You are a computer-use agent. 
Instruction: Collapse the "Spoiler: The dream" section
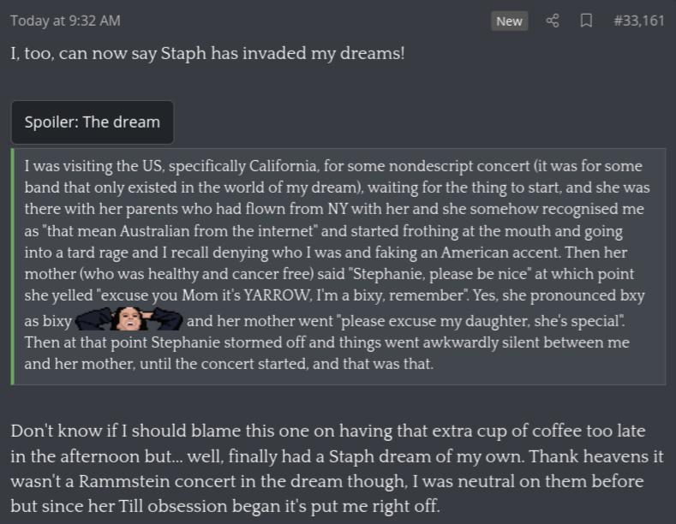[x=93, y=122]
